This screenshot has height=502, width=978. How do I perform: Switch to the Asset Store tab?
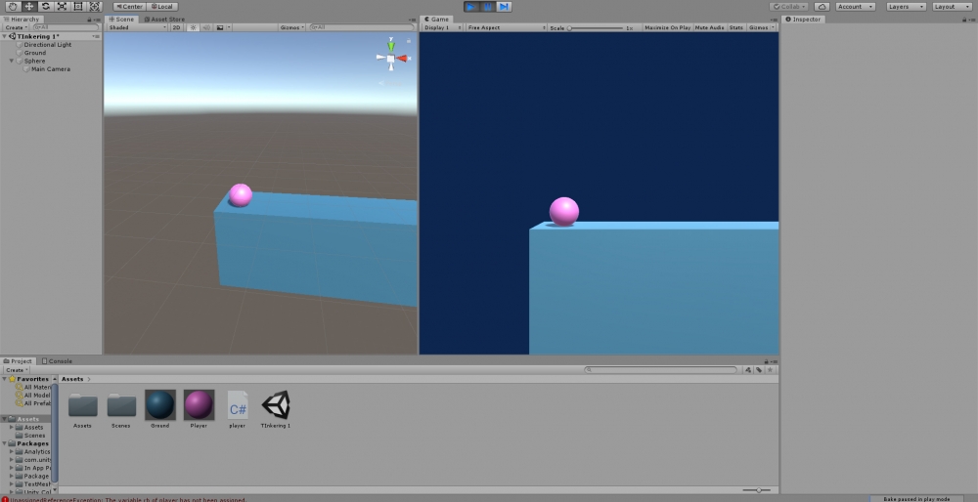(164, 20)
